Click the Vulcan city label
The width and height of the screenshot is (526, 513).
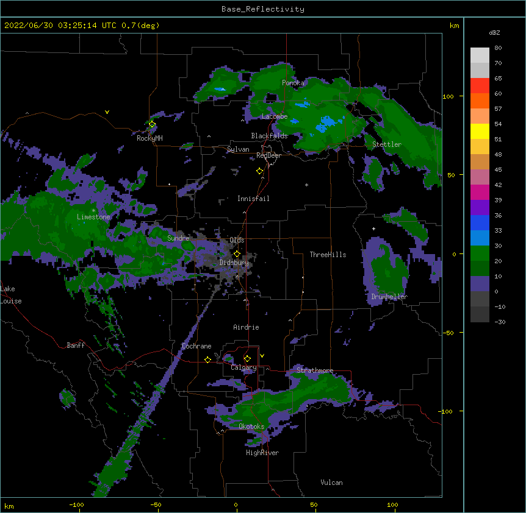tap(331, 483)
